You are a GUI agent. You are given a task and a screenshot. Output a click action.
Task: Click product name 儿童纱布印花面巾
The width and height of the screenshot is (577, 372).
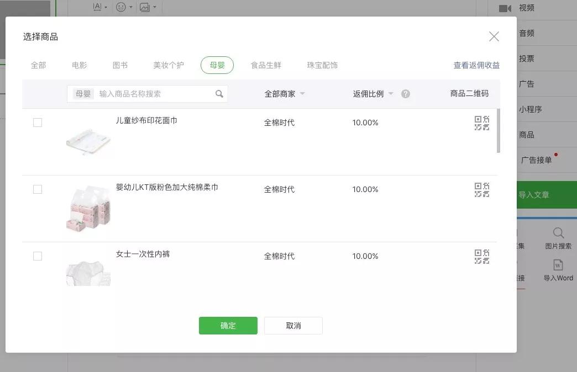(146, 120)
